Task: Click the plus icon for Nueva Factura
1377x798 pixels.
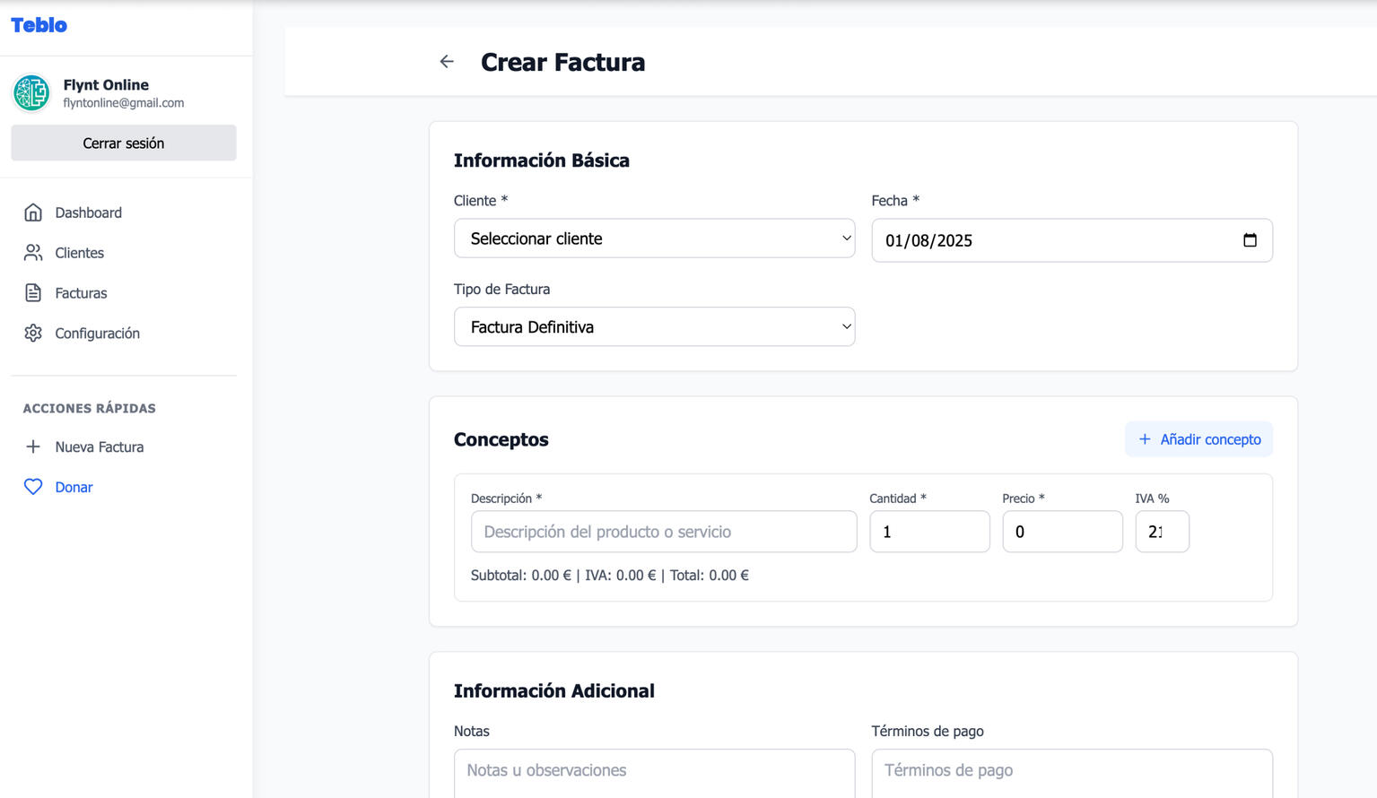Action: pos(33,447)
